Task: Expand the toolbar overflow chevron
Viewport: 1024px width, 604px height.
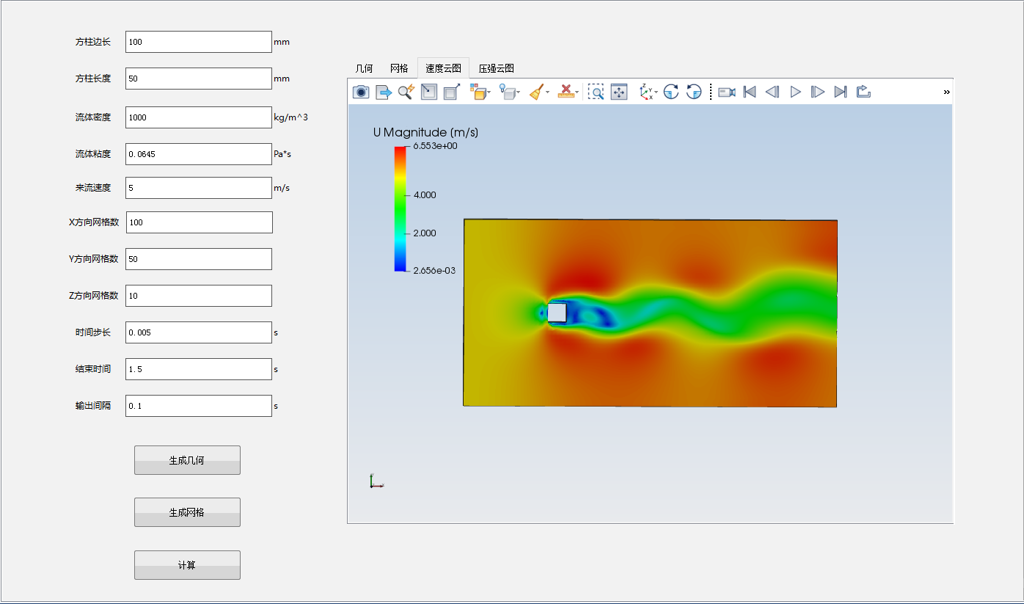Action: 946,92
